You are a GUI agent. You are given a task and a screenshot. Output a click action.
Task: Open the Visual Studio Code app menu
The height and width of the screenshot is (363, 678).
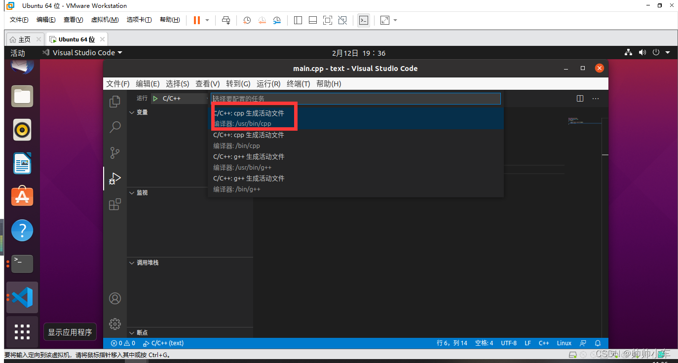click(x=82, y=53)
